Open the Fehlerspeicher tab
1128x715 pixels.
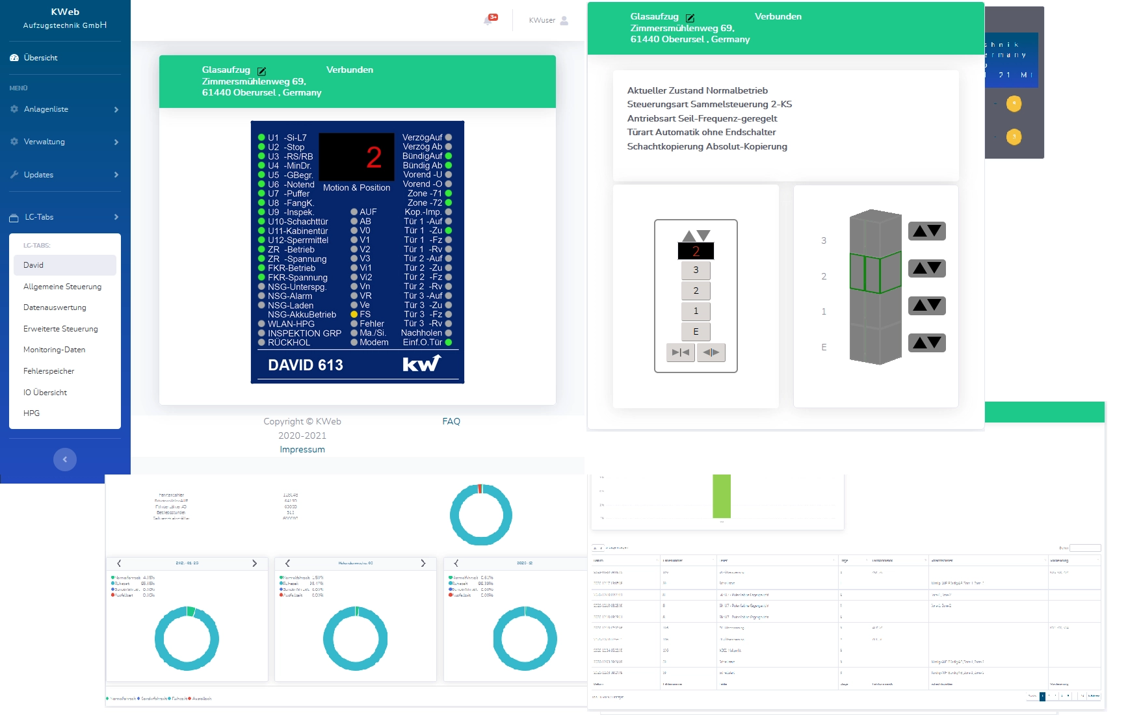[x=49, y=371]
